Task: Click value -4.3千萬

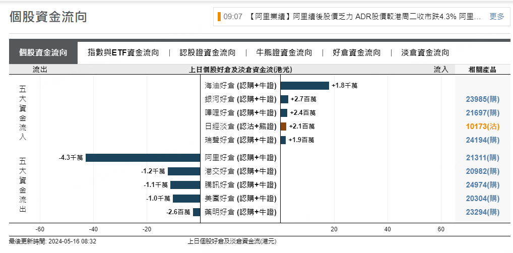Action: tap(71, 158)
